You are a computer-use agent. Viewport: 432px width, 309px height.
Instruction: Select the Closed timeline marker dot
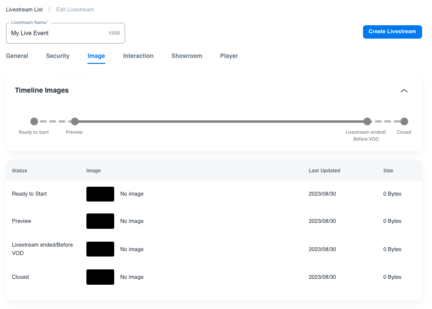[x=404, y=121]
